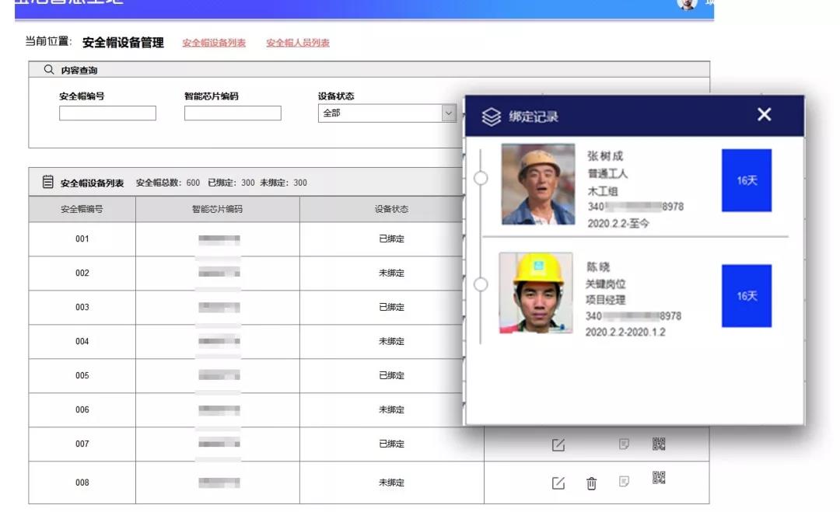Click the 16天 blue block for 张树成
840x512 pixels.
point(746,180)
